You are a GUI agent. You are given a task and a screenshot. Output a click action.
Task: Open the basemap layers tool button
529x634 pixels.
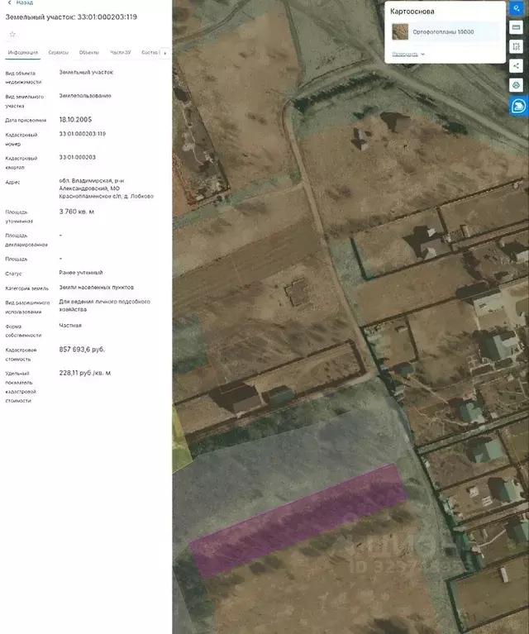tap(517, 7)
